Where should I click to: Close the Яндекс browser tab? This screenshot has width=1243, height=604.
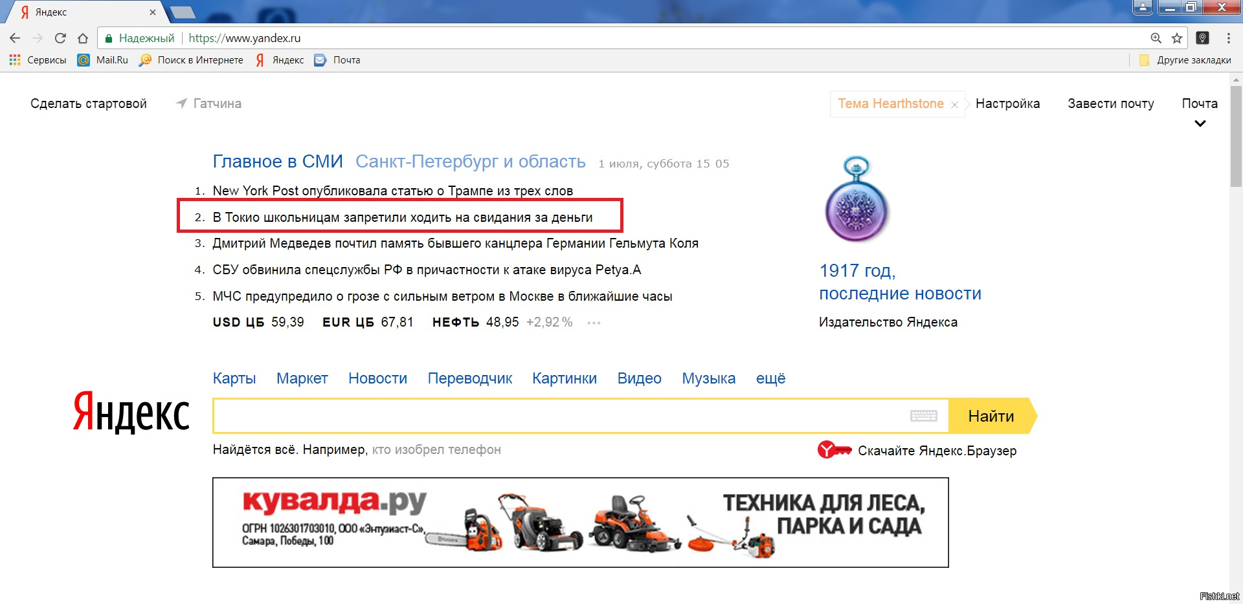(x=153, y=12)
